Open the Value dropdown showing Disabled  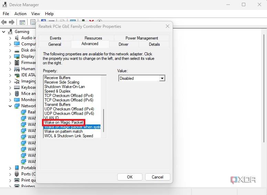click(162, 78)
